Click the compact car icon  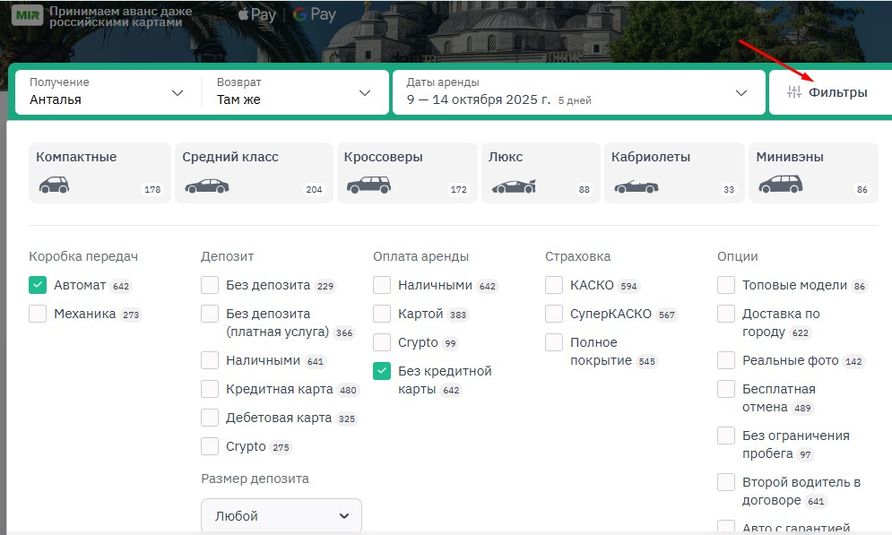[54, 186]
